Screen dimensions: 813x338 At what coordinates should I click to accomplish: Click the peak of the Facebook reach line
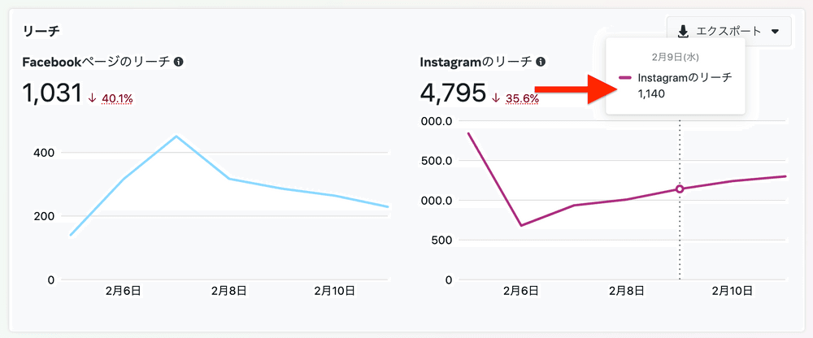click(176, 136)
